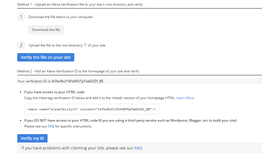Click Verify the file on your site
The height and width of the screenshot is (155, 262).
[x=46, y=57]
